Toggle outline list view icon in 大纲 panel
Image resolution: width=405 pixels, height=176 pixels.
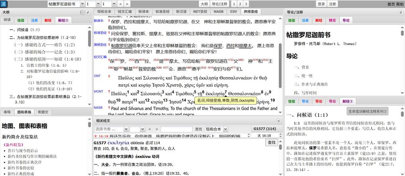tap(82, 12)
